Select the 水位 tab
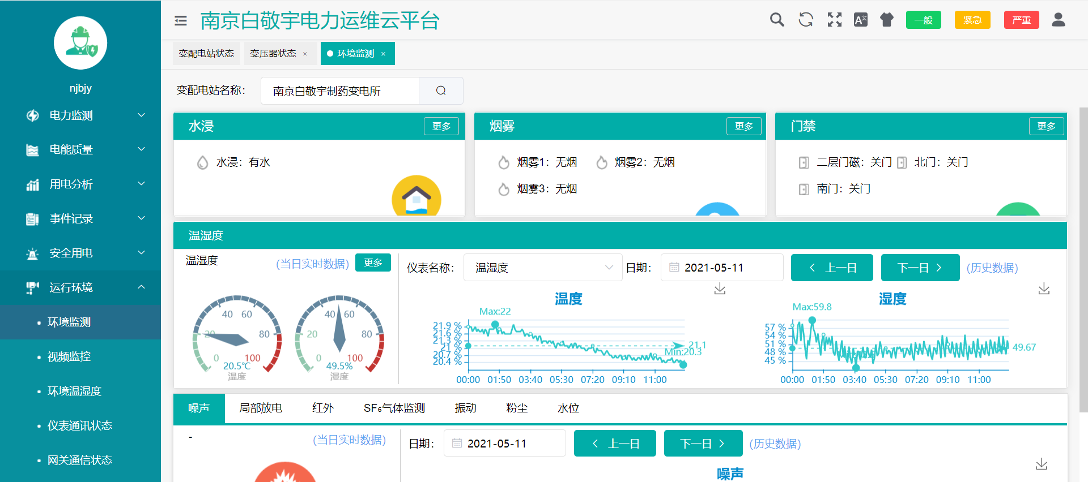The width and height of the screenshot is (1088, 482). 568,408
